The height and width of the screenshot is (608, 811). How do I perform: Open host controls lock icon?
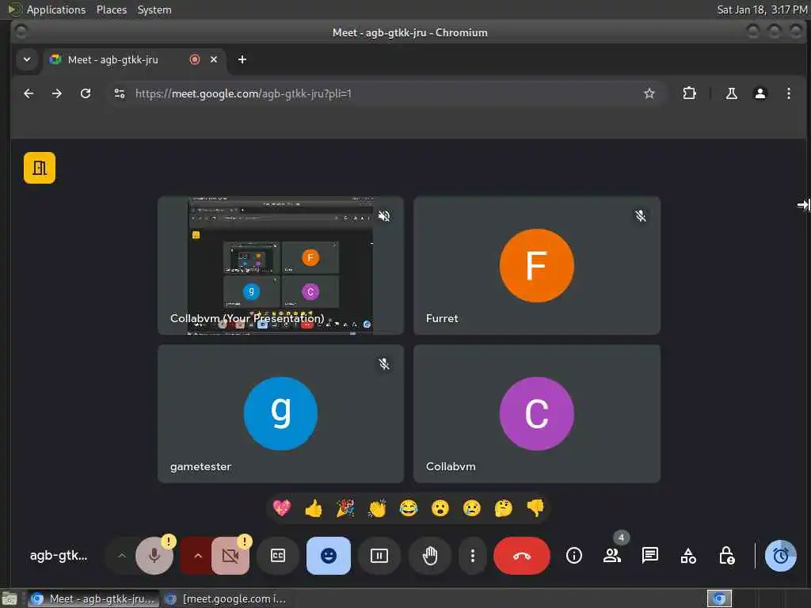pos(727,556)
